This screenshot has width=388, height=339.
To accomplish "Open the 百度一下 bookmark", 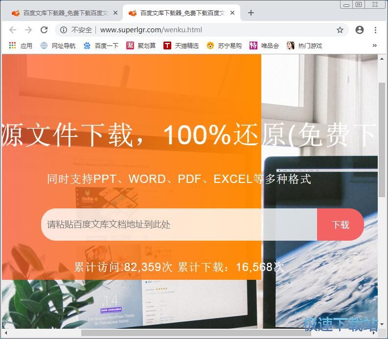I will point(101,46).
